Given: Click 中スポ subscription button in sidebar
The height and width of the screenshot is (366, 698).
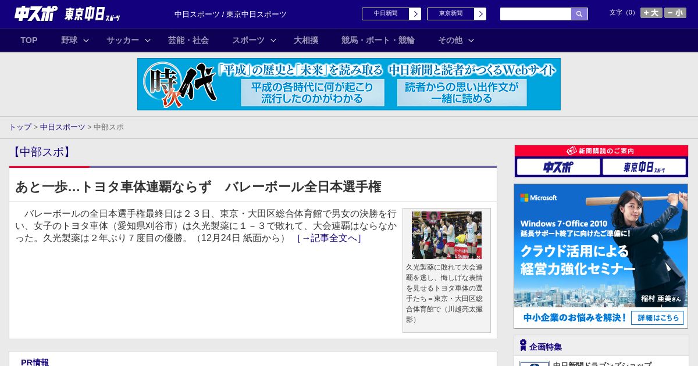Looking at the screenshot, I should click(558, 167).
